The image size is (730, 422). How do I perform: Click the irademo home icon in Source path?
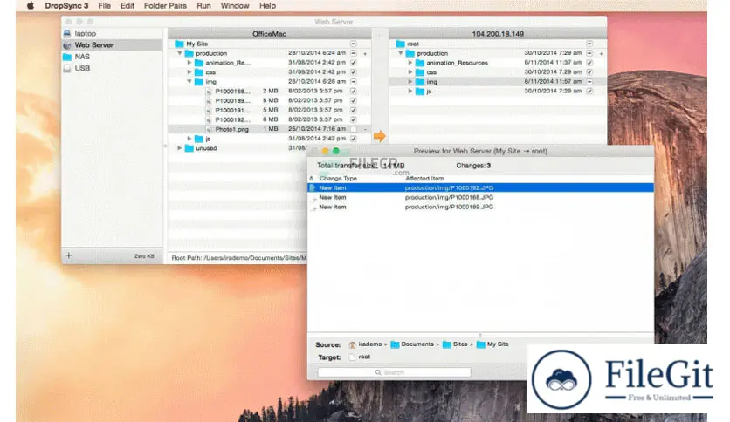(x=352, y=344)
